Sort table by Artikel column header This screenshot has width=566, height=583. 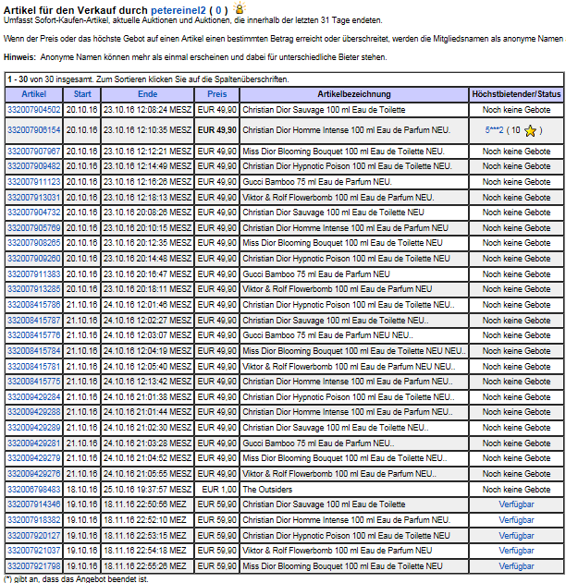click(34, 94)
